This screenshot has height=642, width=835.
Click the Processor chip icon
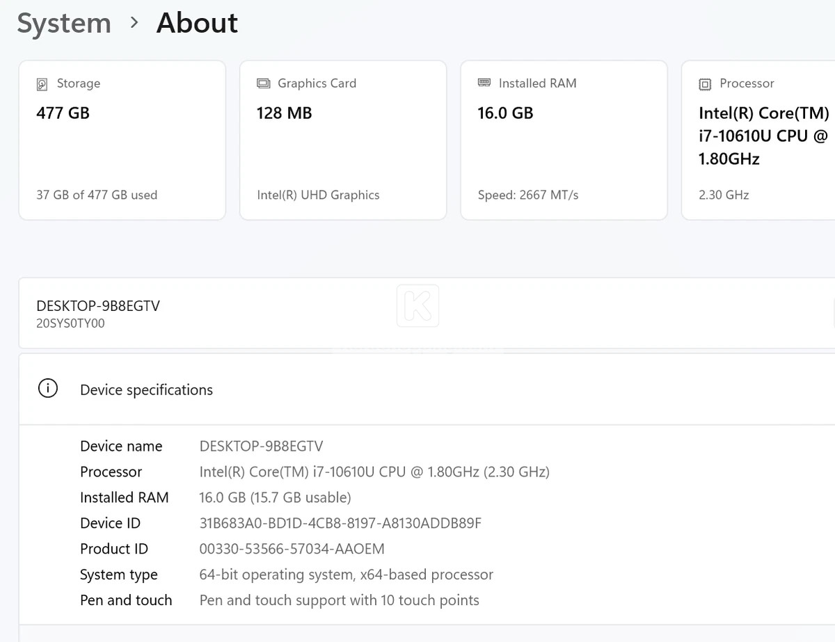pyautogui.click(x=705, y=84)
